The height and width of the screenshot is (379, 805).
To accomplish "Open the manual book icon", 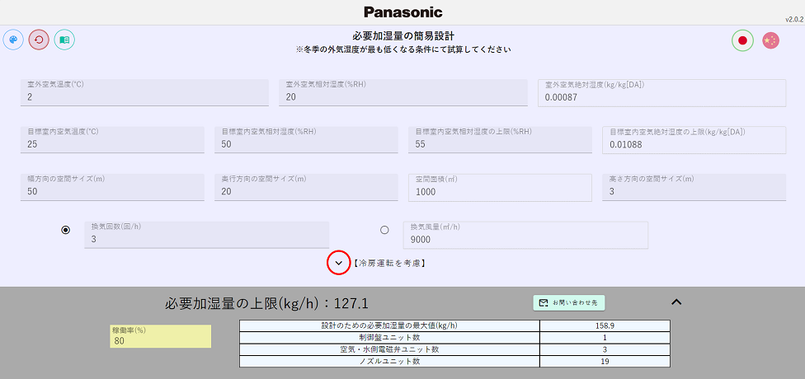I will click(64, 39).
